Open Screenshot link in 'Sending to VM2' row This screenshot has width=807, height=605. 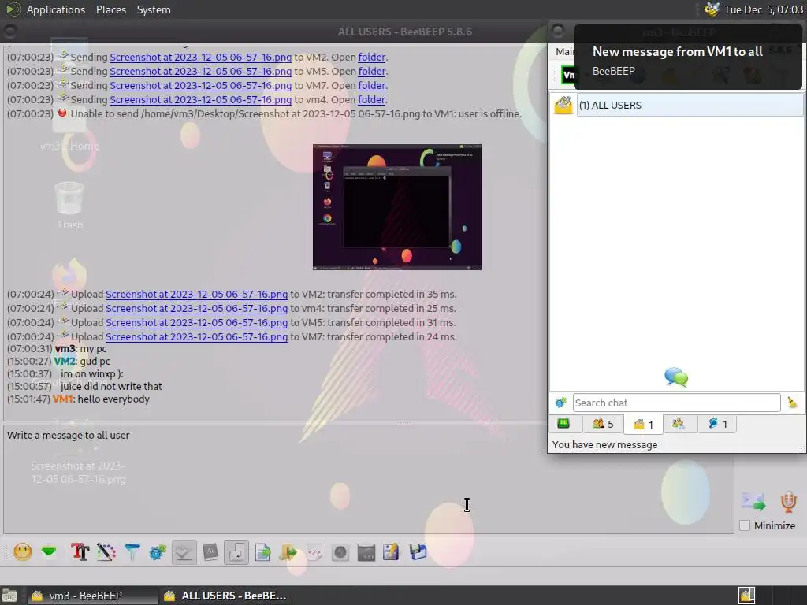point(200,57)
